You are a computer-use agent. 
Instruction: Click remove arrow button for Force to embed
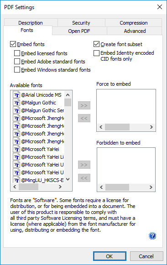(84, 118)
